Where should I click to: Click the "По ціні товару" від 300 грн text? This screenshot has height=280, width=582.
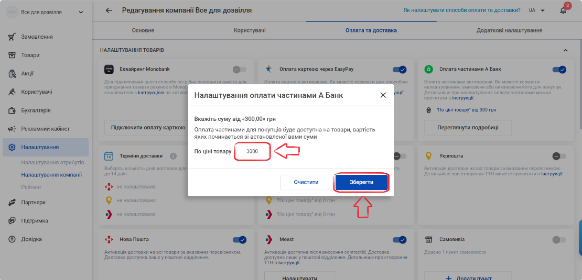(467, 110)
